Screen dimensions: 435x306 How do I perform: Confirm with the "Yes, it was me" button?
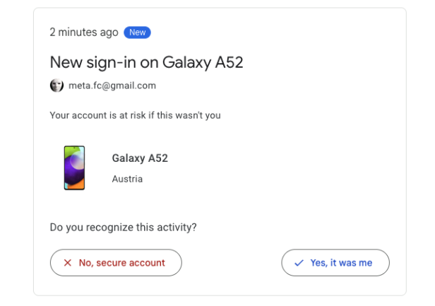[335, 263]
